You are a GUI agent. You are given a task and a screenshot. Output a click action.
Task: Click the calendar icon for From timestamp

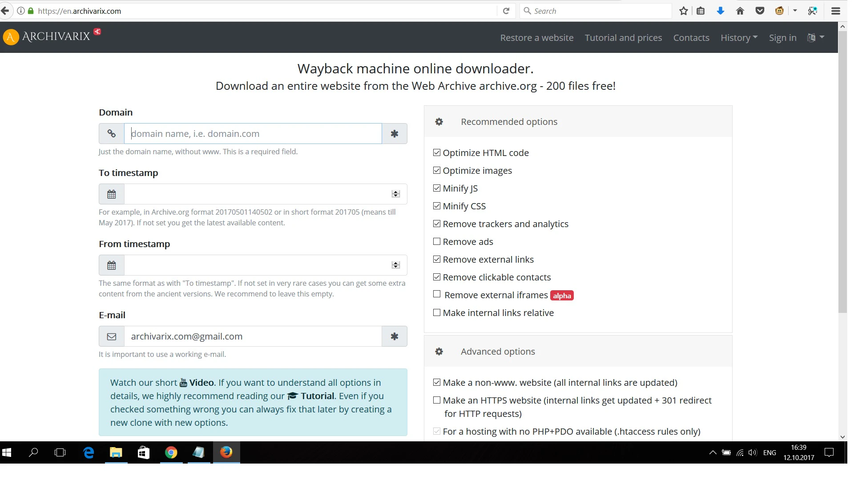(112, 265)
